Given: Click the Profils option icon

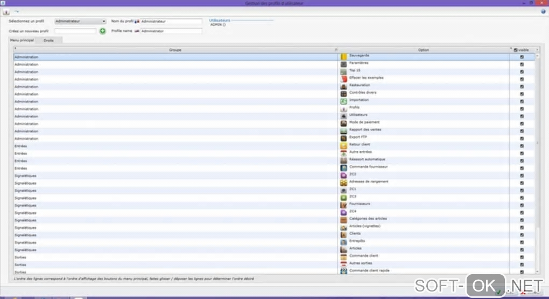Looking at the screenshot, I should (x=343, y=108).
